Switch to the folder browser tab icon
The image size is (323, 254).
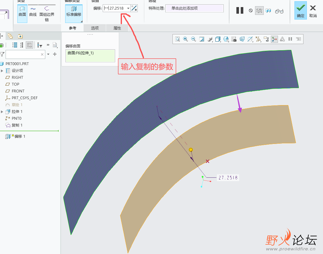tap(10, 36)
